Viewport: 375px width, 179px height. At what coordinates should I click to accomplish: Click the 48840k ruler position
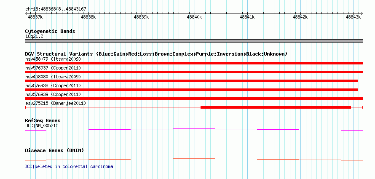point(194,17)
